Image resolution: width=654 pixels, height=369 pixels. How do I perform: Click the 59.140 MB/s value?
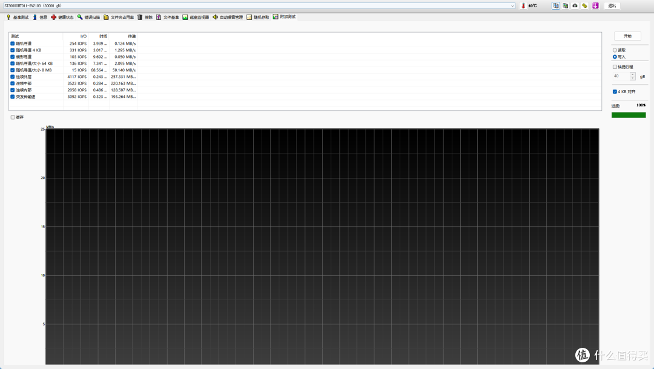[124, 70]
